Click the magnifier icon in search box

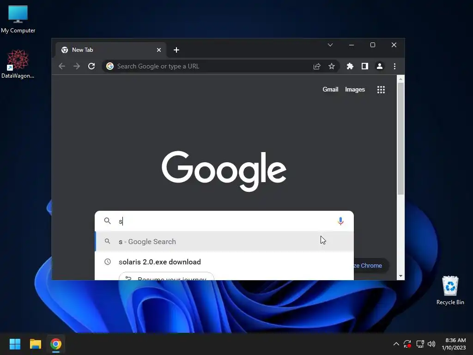(x=107, y=221)
